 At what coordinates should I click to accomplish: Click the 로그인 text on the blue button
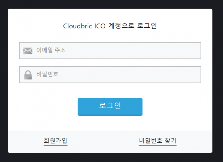click(110, 106)
